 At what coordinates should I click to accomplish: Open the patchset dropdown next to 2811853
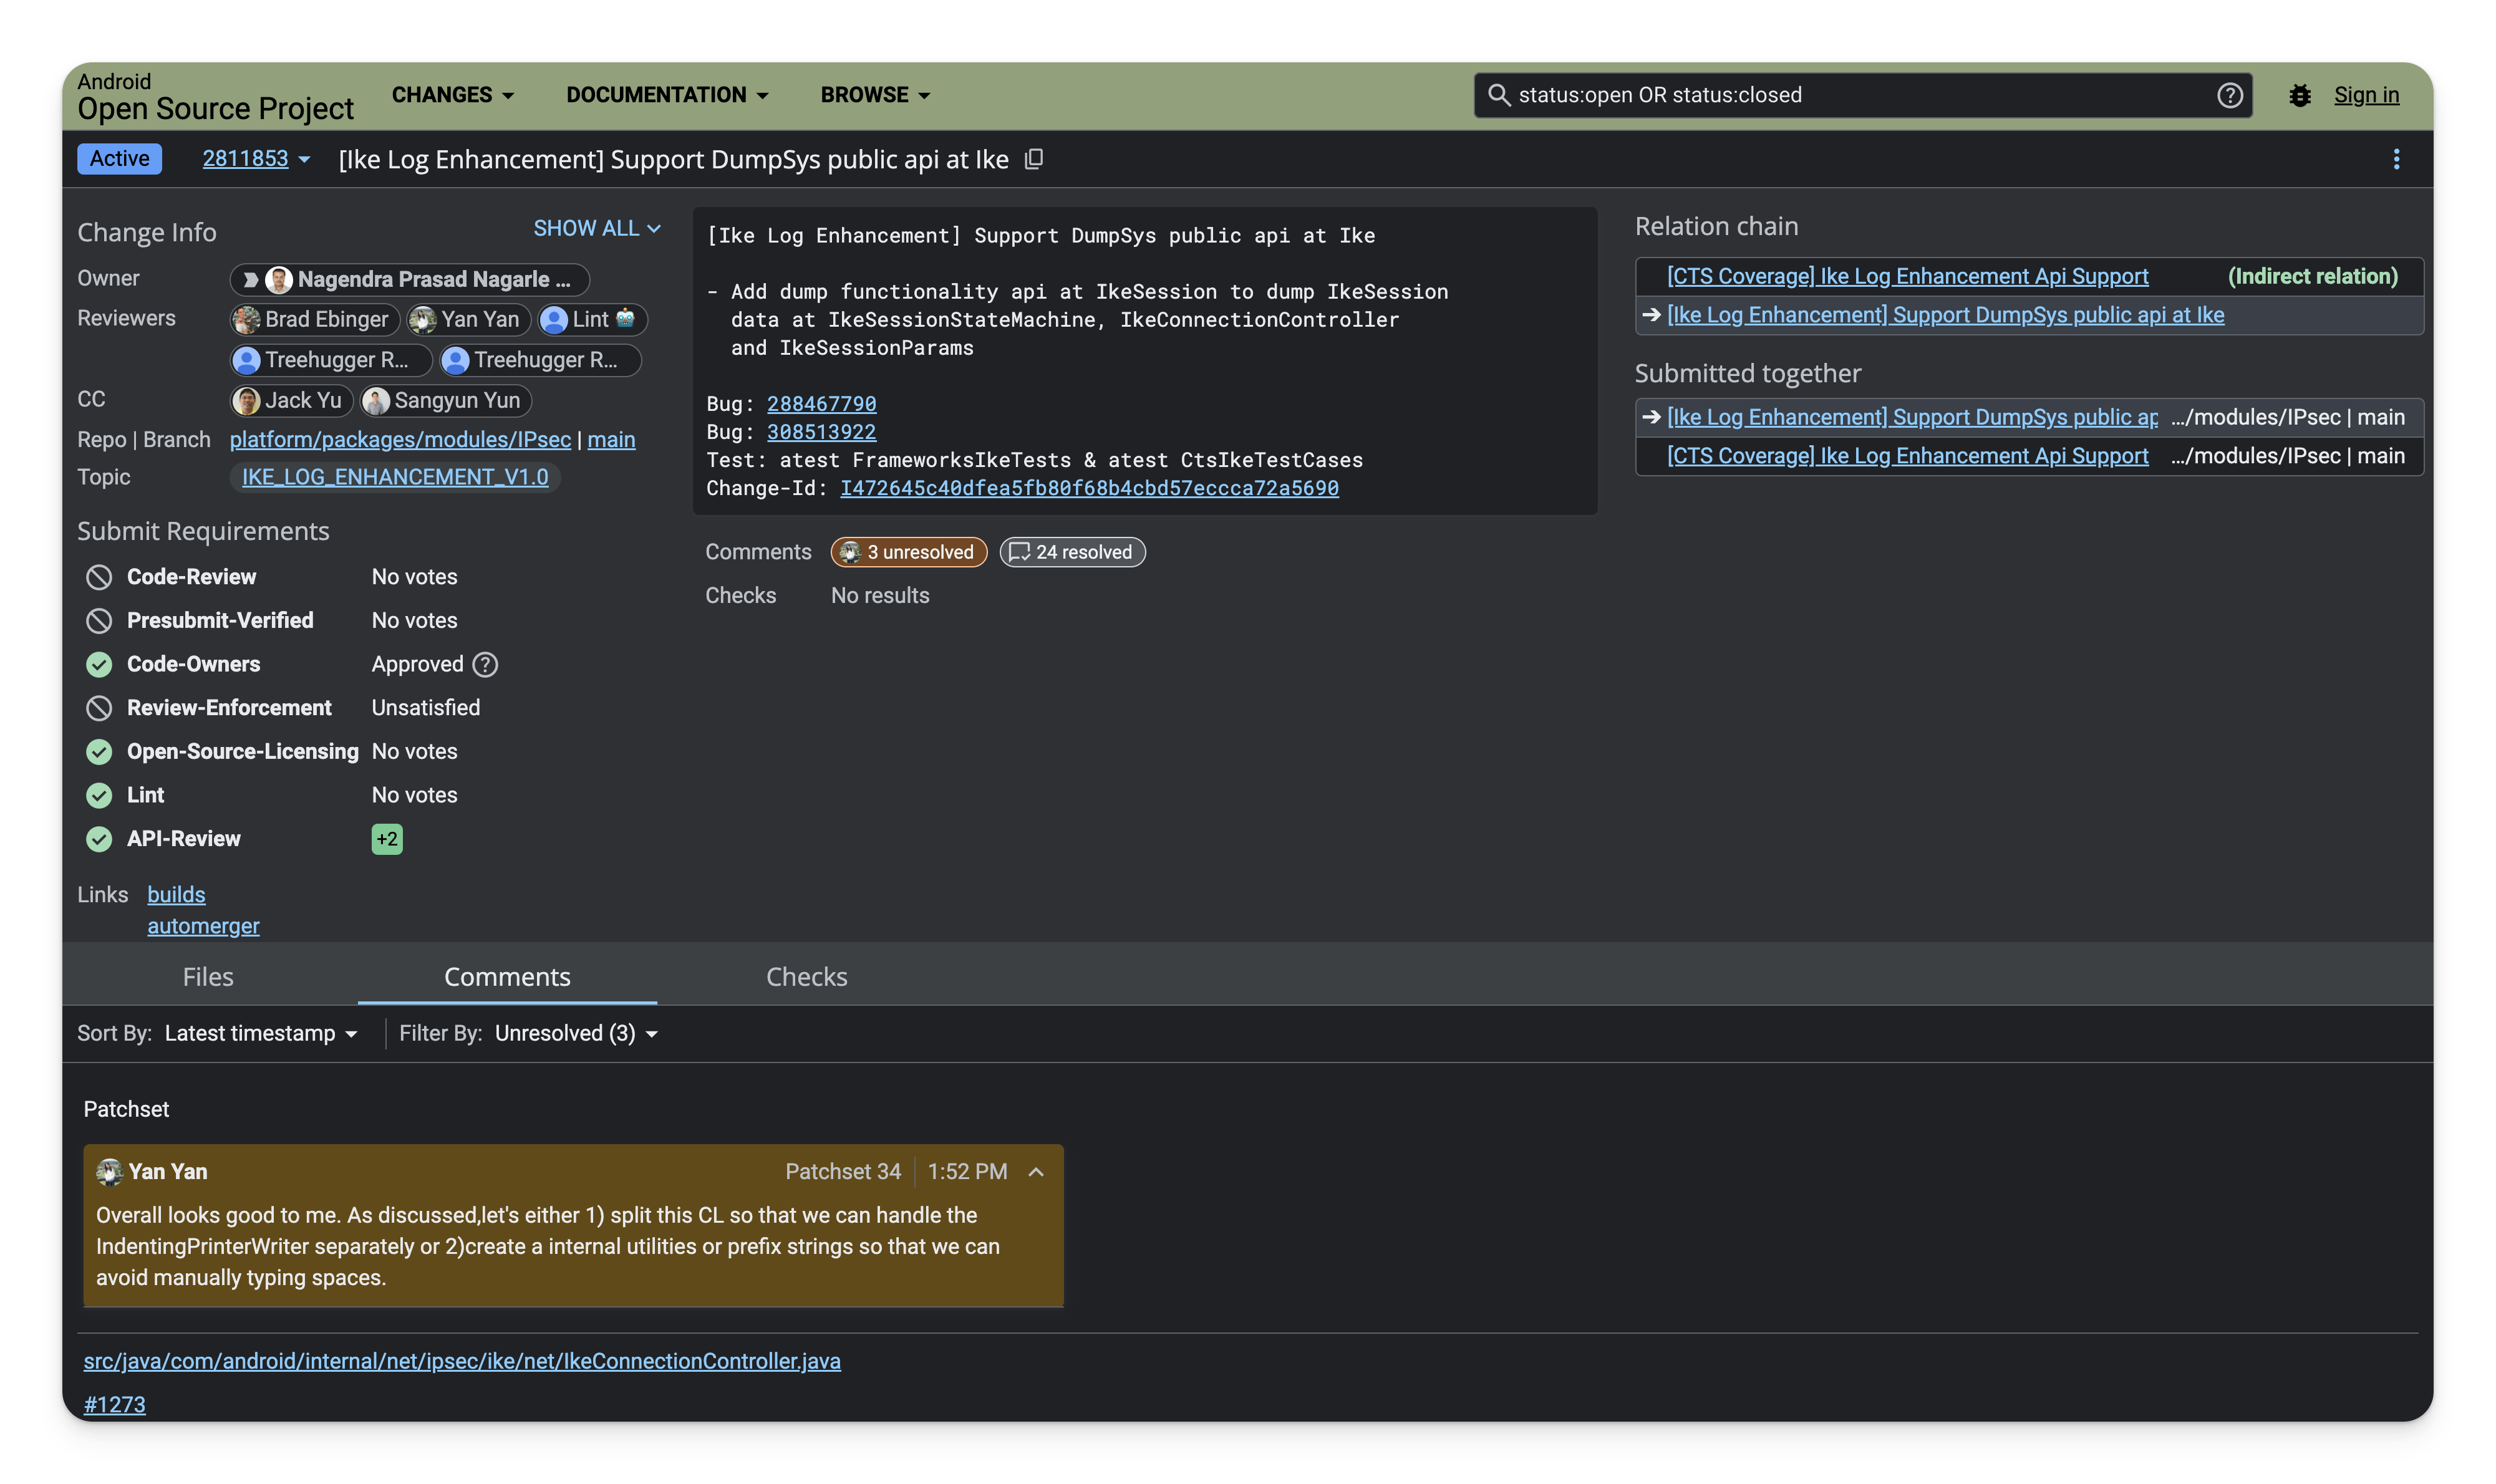pyautogui.click(x=303, y=158)
